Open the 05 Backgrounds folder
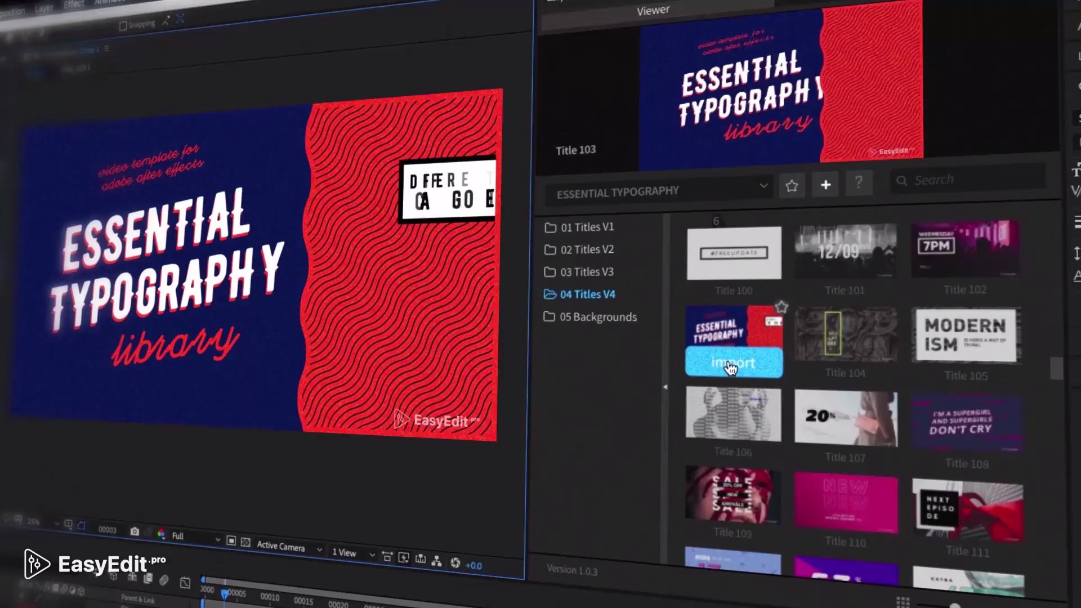This screenshot has width=1081, height=608. pos(597,316)
